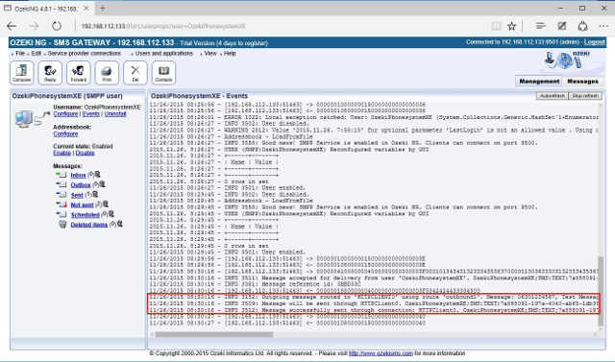The width and height of the screenshot is (615, 362).
Task: Open the Scheduled folder link
Action: (86, 215)
